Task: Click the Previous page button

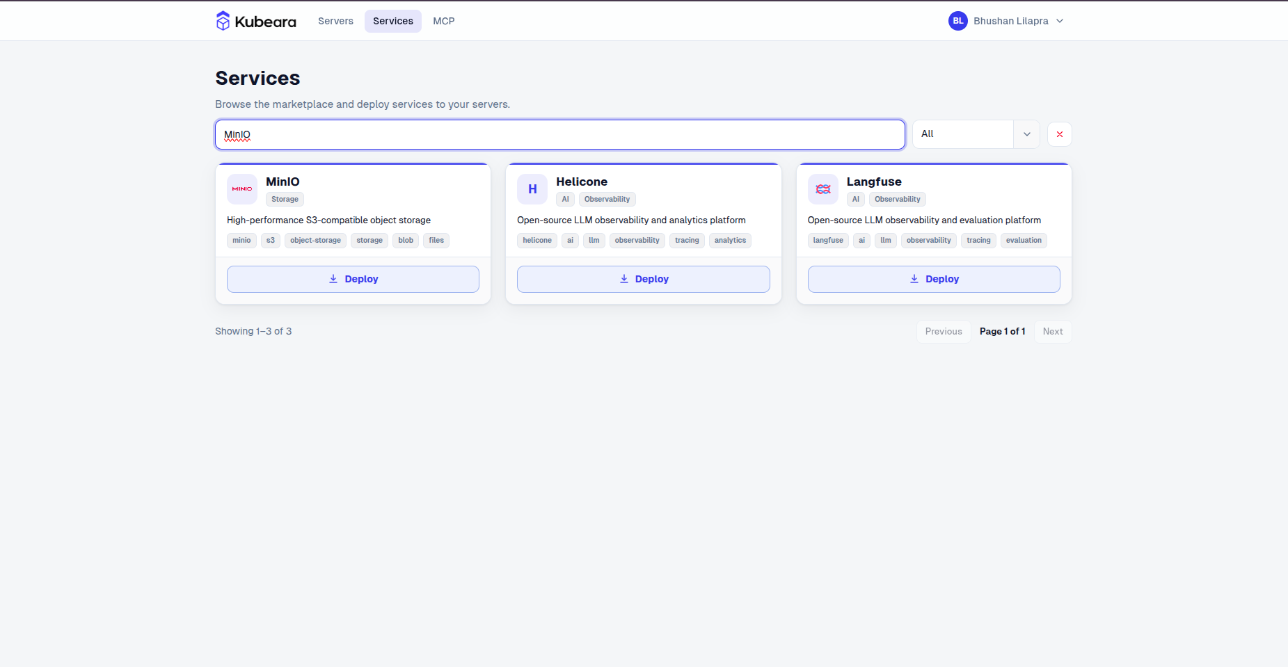Action: point(944,332)
